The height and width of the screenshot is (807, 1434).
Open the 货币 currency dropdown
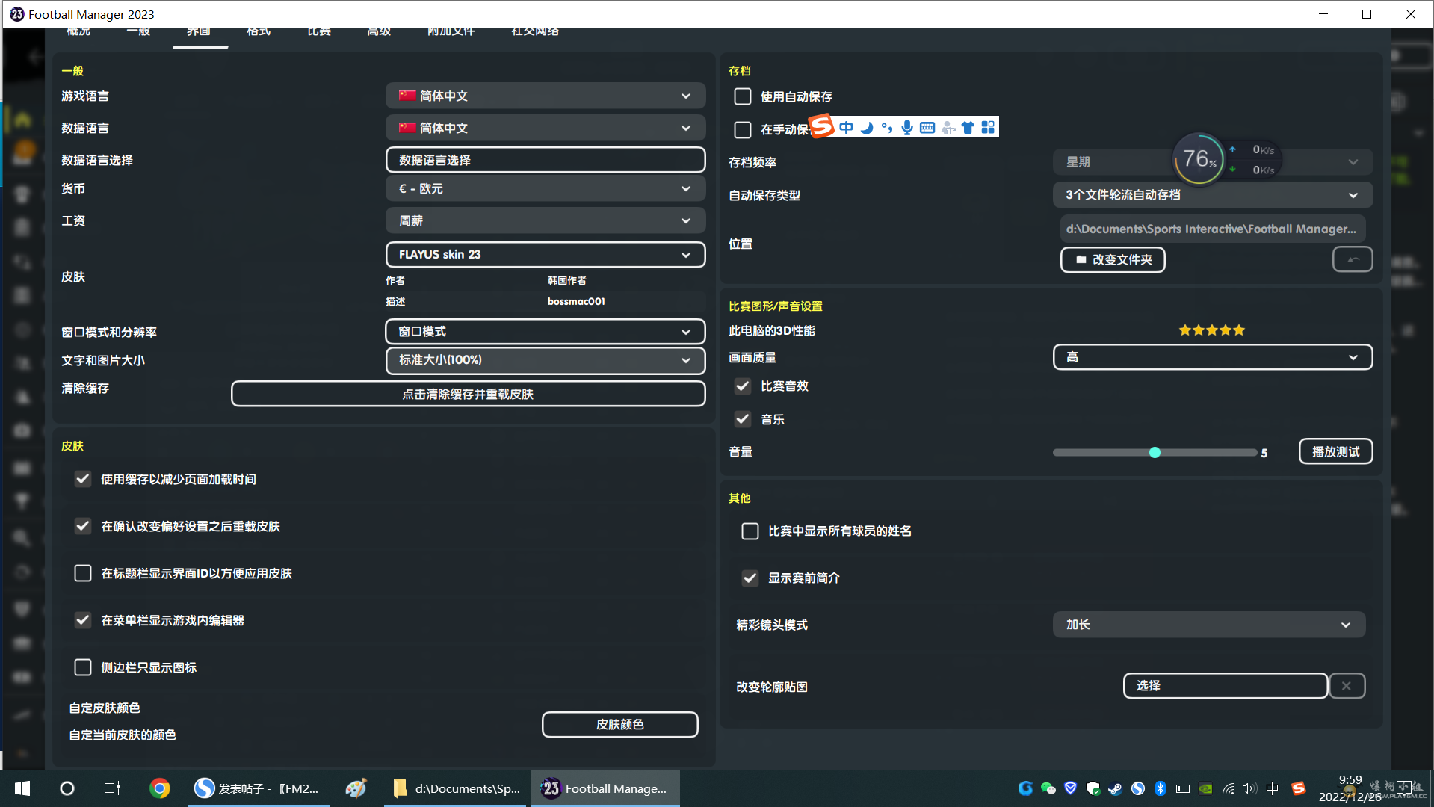pyautogui.click(x=546, y=188)
